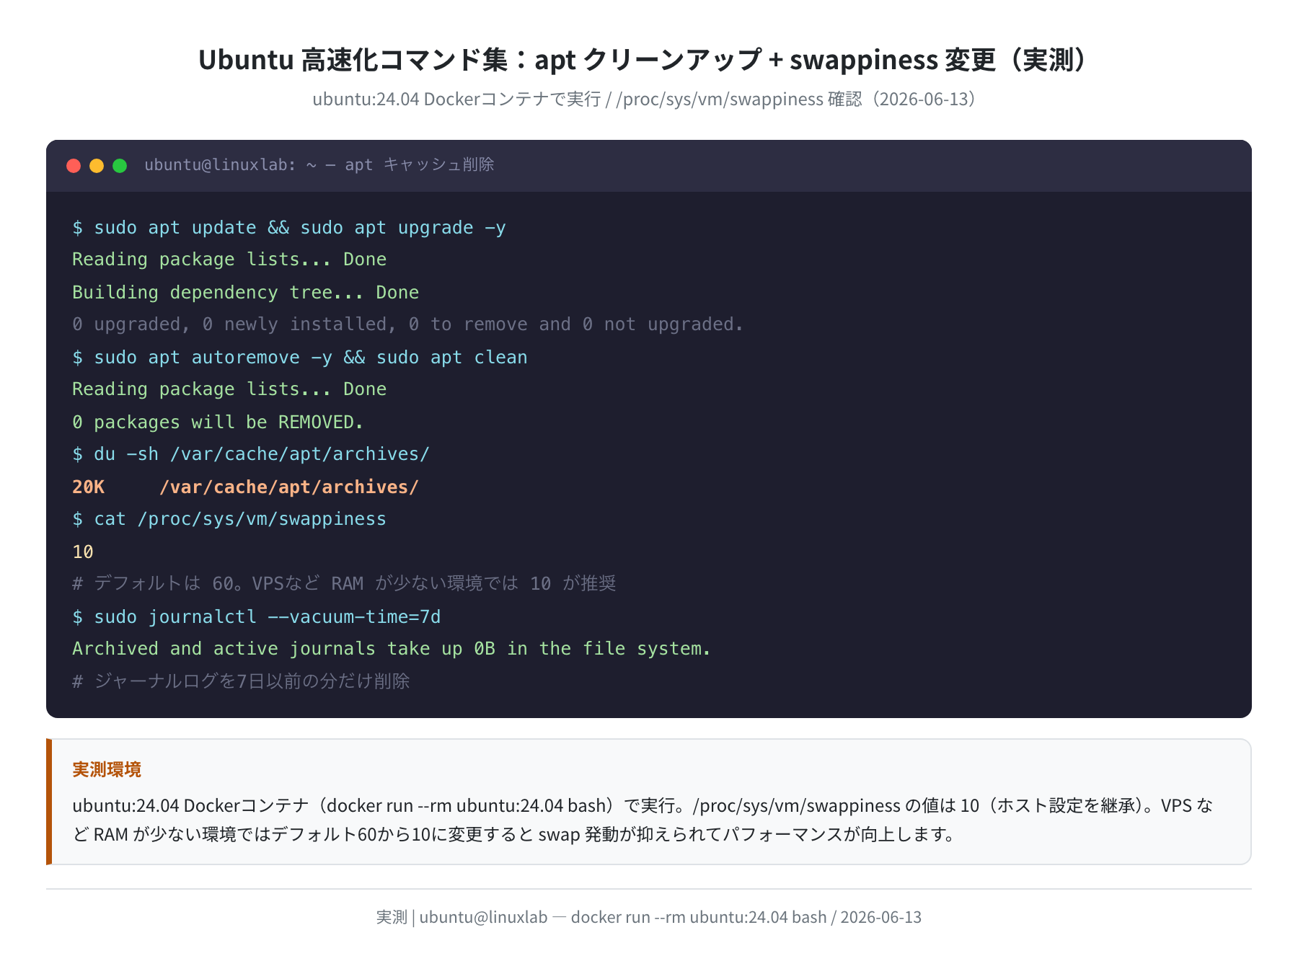This screenshot has height=956, width=1298.
Task: Click the '0 upgraded, 0 newly installed' line
Action: coord(407,324)
